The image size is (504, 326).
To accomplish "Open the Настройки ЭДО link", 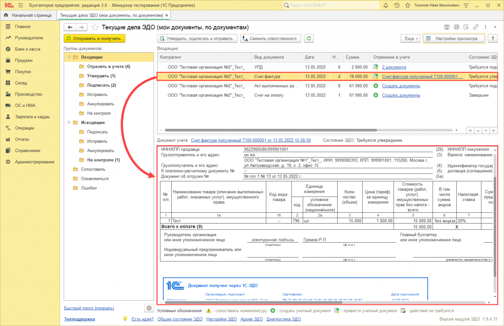I will tap(221, 319).
